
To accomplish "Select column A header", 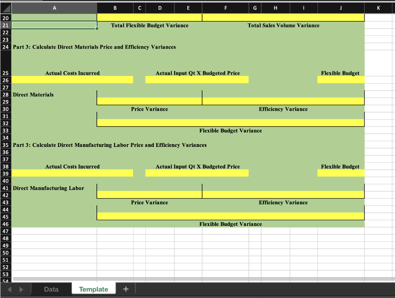I will click(54, 8).
